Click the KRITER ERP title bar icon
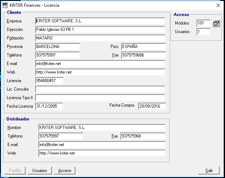Viewport: 225px width, 178px height. click(5, 5)
